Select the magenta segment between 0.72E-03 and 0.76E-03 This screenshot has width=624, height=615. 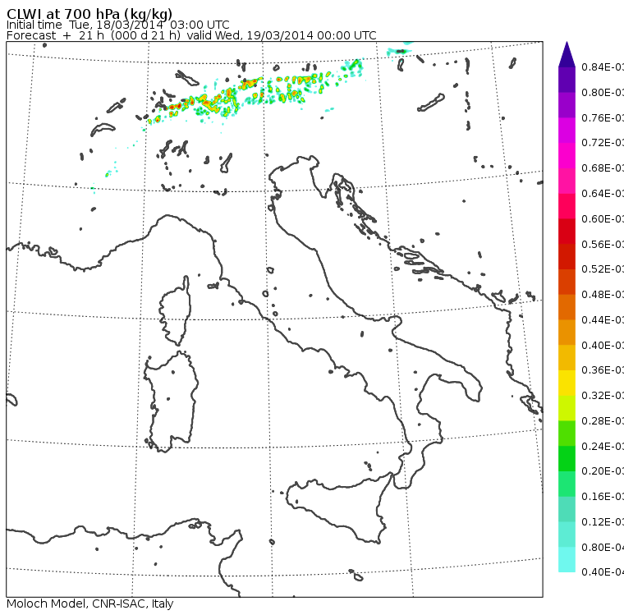click(x=567, y=131)
